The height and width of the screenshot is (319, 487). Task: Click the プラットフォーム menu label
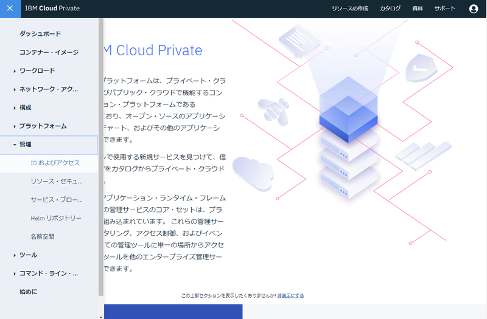click(43, 126)
